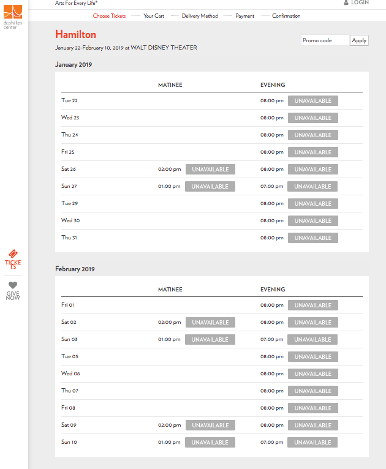Click Thu 07 evening Unavailable button
This screenshot has height=469, width=386.
pyautogui.click(x=313, y=391)
